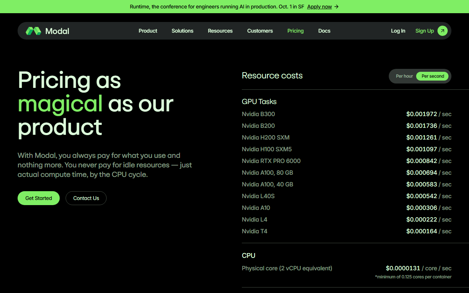Click the Nvidia H100 SXM5 label
Viewport: 469px width, 293px height.
267,149
